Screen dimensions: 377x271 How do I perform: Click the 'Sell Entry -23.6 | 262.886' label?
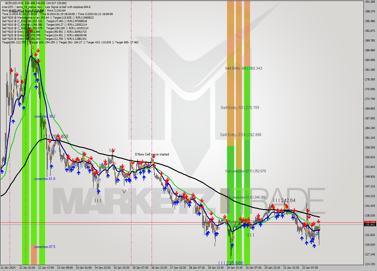coord(241,135)
